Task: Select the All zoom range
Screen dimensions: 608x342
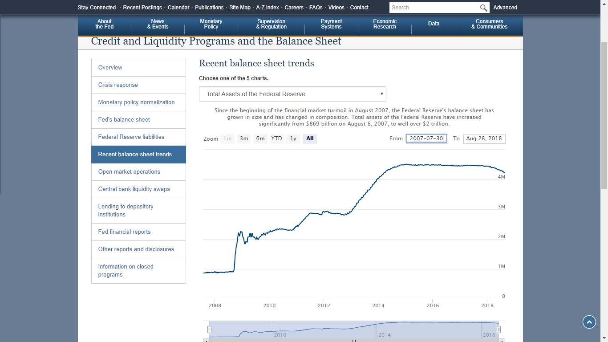Action: click(310, 138)
